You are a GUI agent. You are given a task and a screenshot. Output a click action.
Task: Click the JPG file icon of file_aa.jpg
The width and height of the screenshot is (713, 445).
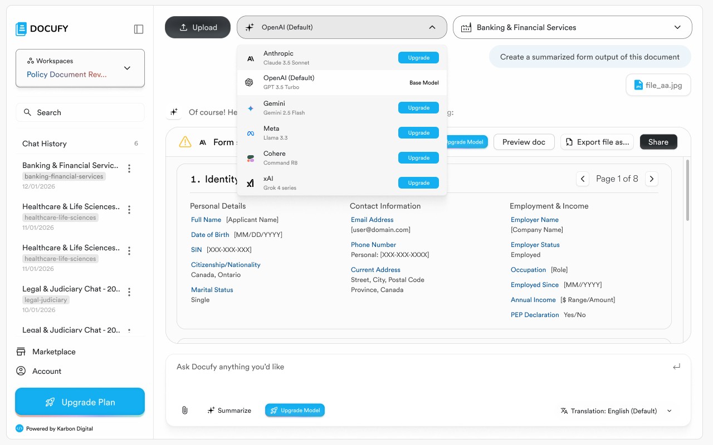[x=638, y=86]
